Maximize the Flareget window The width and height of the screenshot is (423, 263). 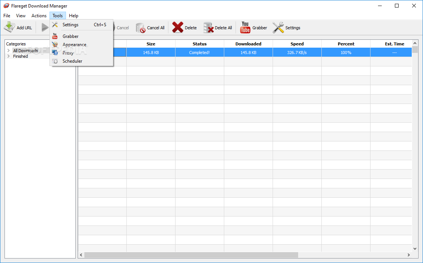397,6
